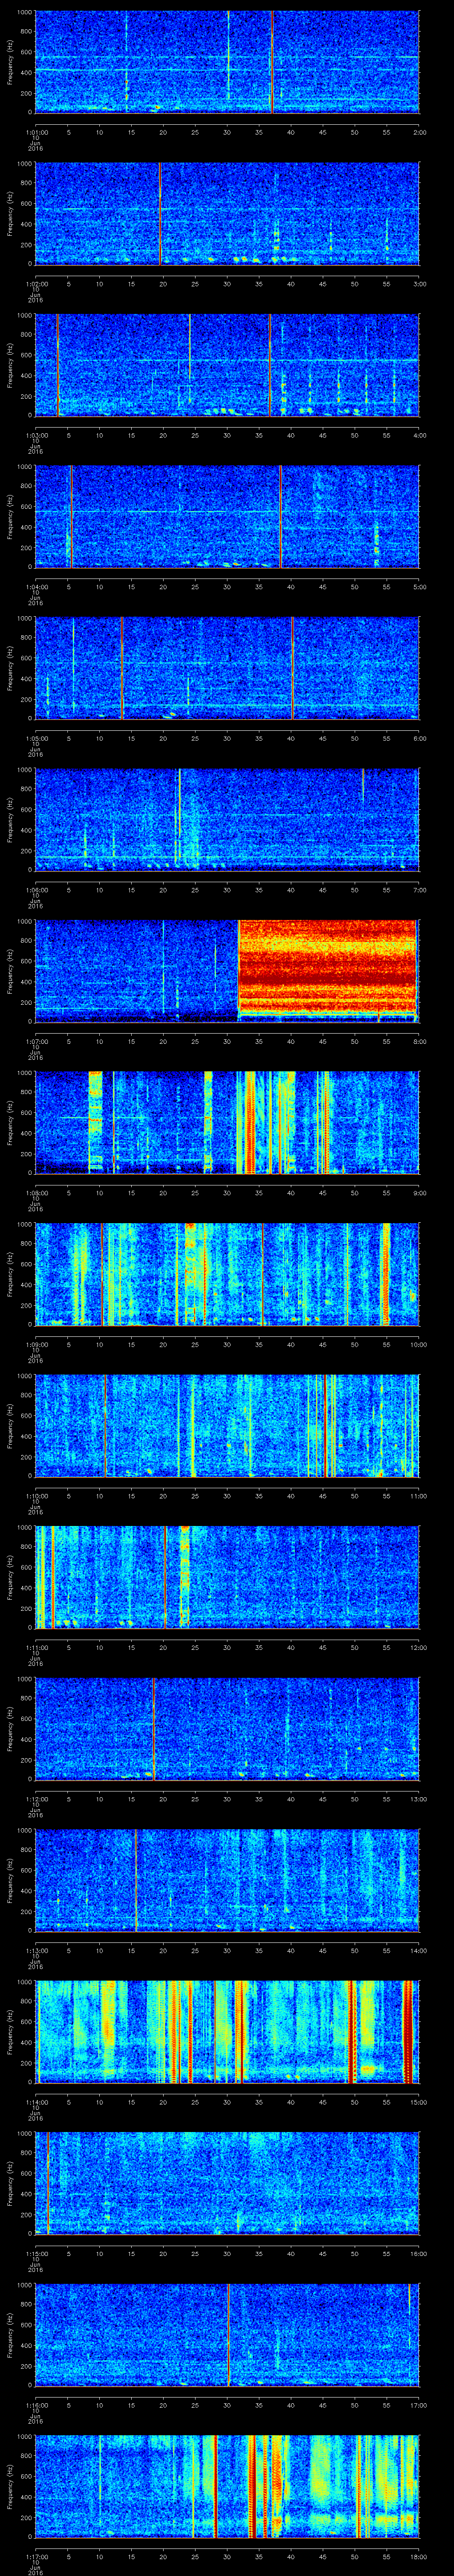Screen dimensions: 454x2576
Task: Select the 1:11:00 start time label
Action: click(36, 1648)
